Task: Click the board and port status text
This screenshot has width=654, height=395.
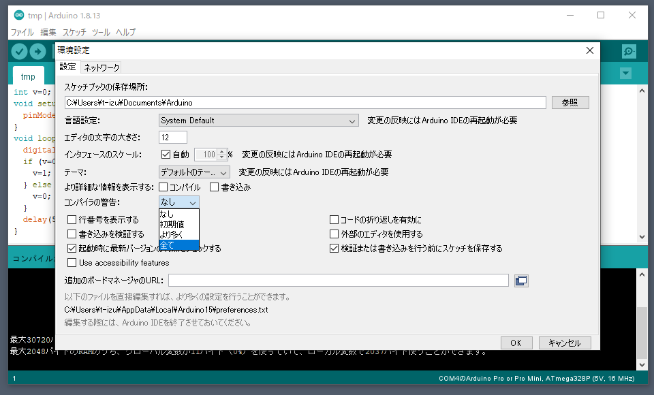Action: pyautogui.click(x=536, y=379)
